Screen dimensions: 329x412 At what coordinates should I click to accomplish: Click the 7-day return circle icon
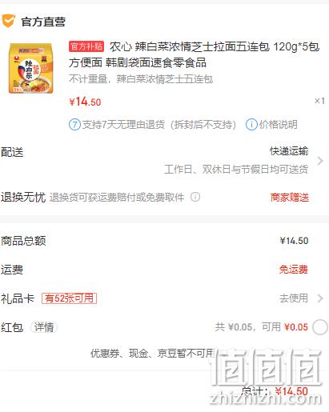pyautogui.click(x=74, y=125)
